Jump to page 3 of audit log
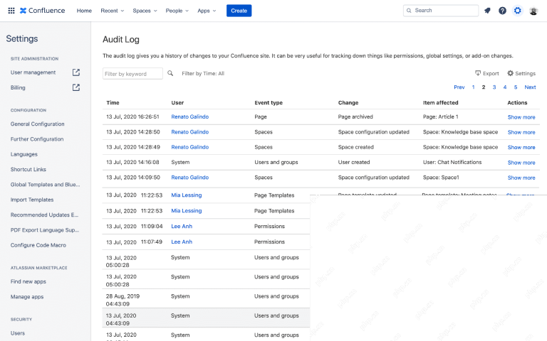The image size is (547, 341). coord(494,87)
